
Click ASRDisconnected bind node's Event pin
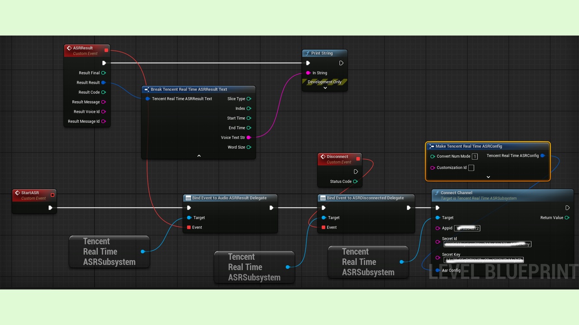323,227
